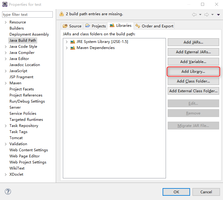Viewport: 223px width, 200px height.
Task: Click the disabled Edit button
Action: 193,103
